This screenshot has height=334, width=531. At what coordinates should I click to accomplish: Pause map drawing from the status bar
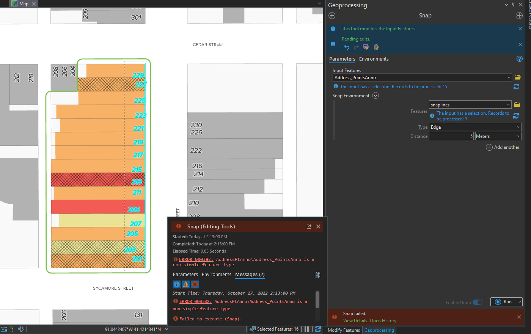[306, 329]
